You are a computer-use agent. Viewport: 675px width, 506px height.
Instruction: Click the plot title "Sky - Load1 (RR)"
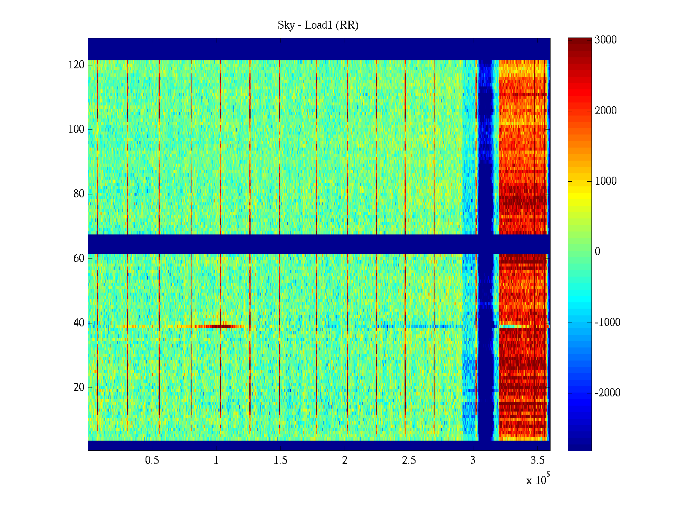318,25
